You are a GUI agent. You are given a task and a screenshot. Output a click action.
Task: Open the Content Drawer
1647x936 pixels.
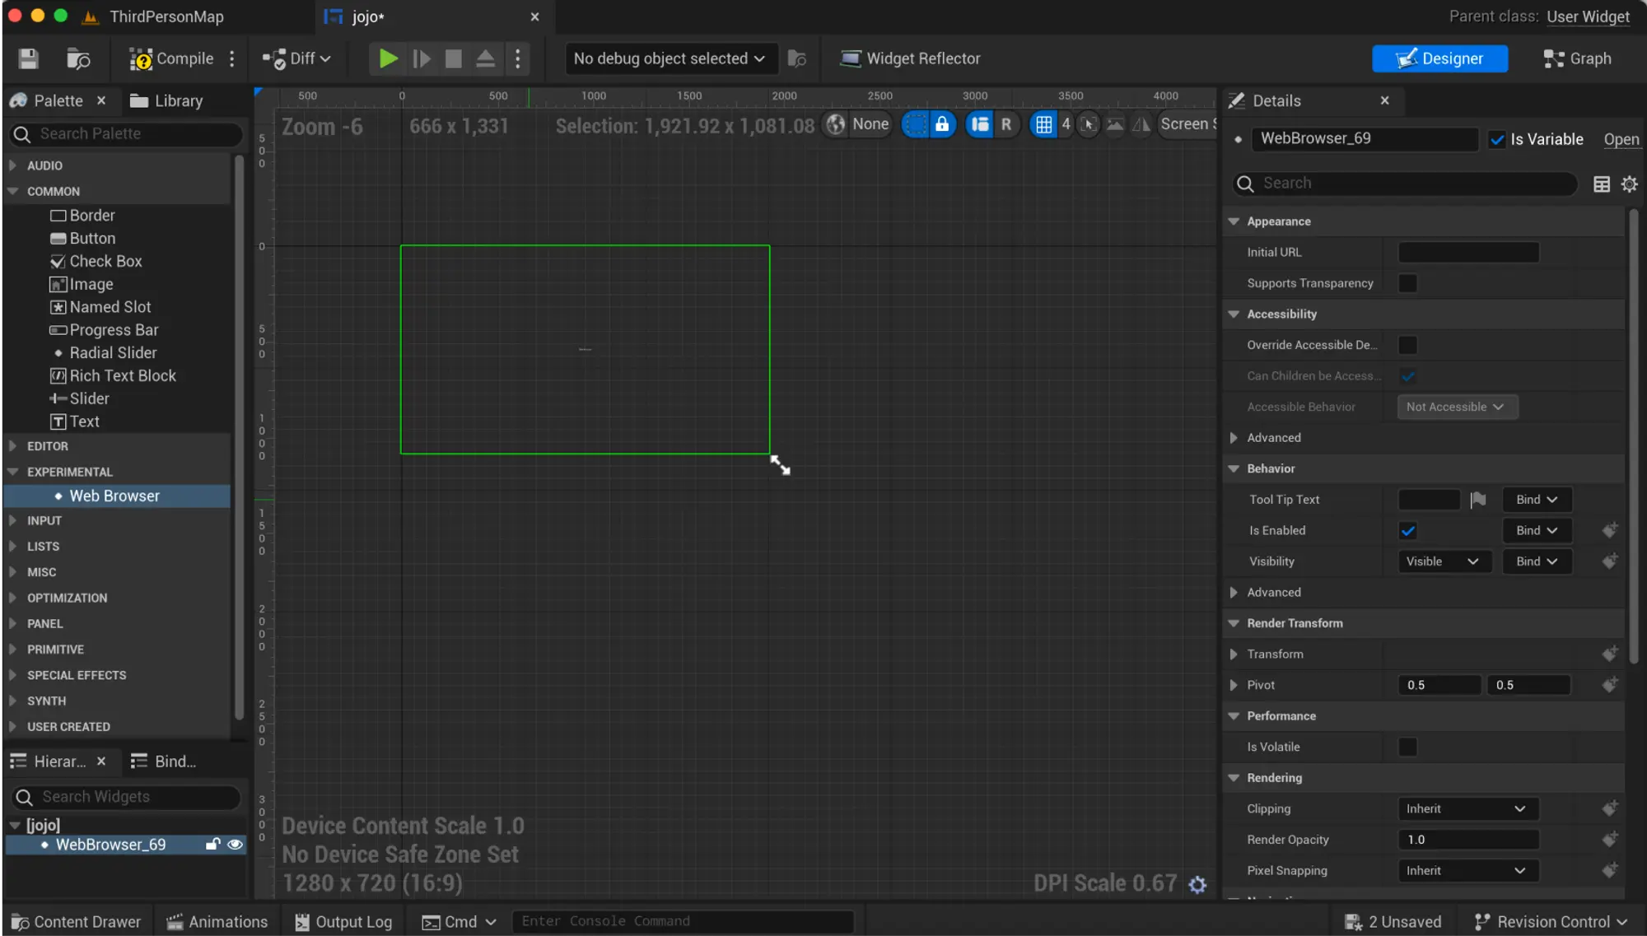point(77,922)
